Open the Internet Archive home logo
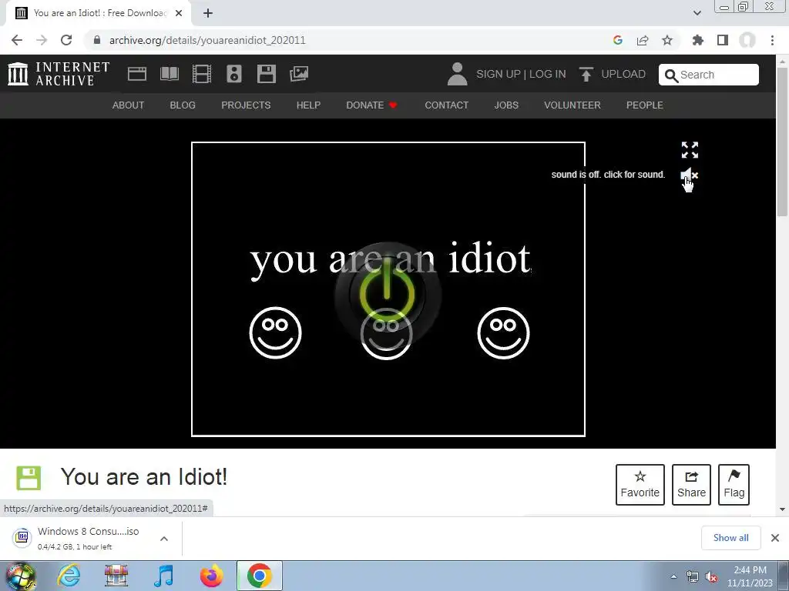The image size is (789, 591). [59, 74]
